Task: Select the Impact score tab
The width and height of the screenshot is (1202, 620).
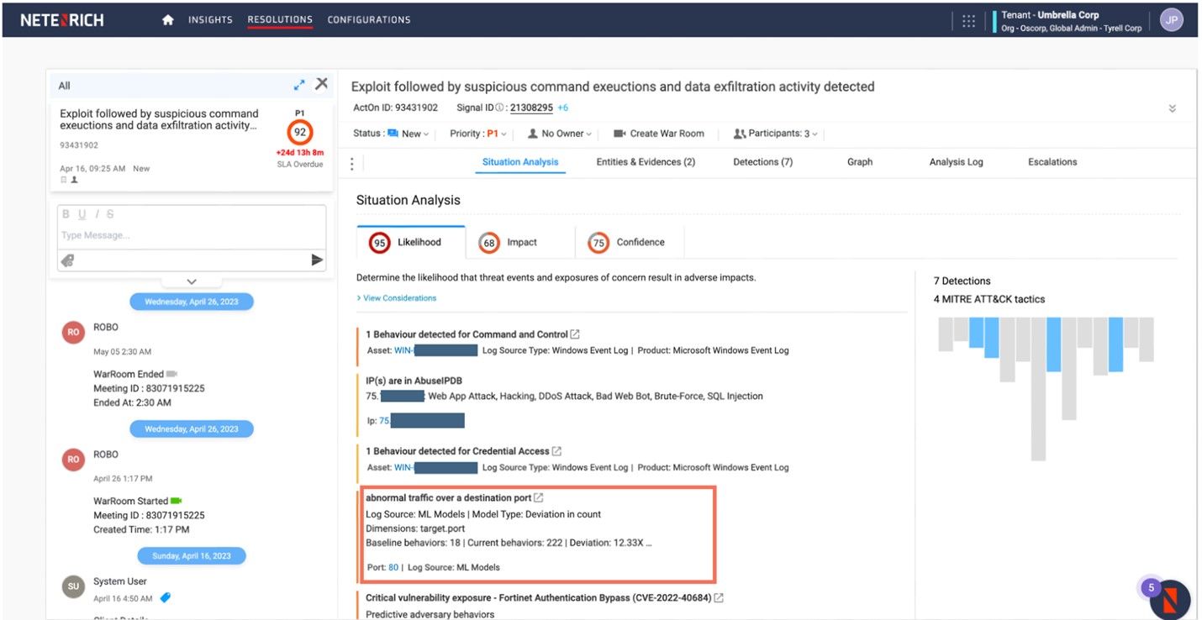Action: coord(509,243)
